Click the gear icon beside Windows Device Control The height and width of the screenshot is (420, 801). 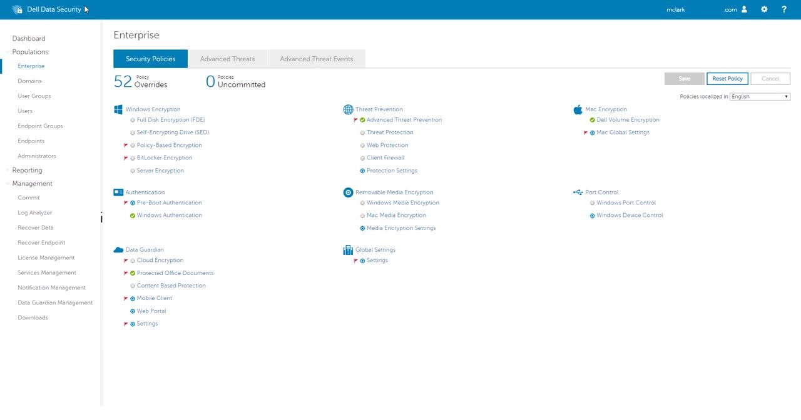pyautogui.click(x=593, y=216)
